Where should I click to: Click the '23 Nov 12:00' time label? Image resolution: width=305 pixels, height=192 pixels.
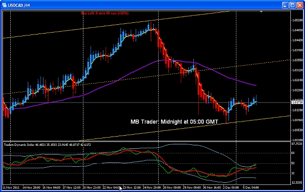coord(131,187)
